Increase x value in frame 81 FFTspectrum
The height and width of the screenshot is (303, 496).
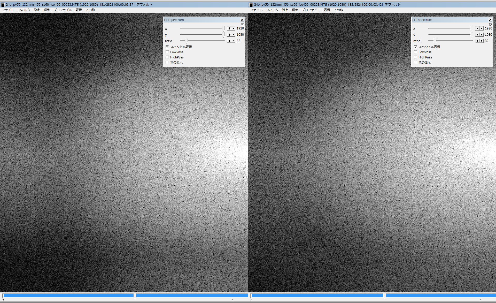(x=233, y=28)
